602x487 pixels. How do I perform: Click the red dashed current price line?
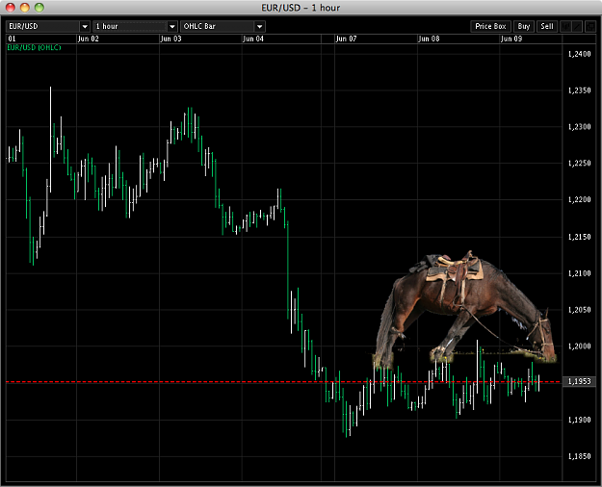[x=283, y=382]
